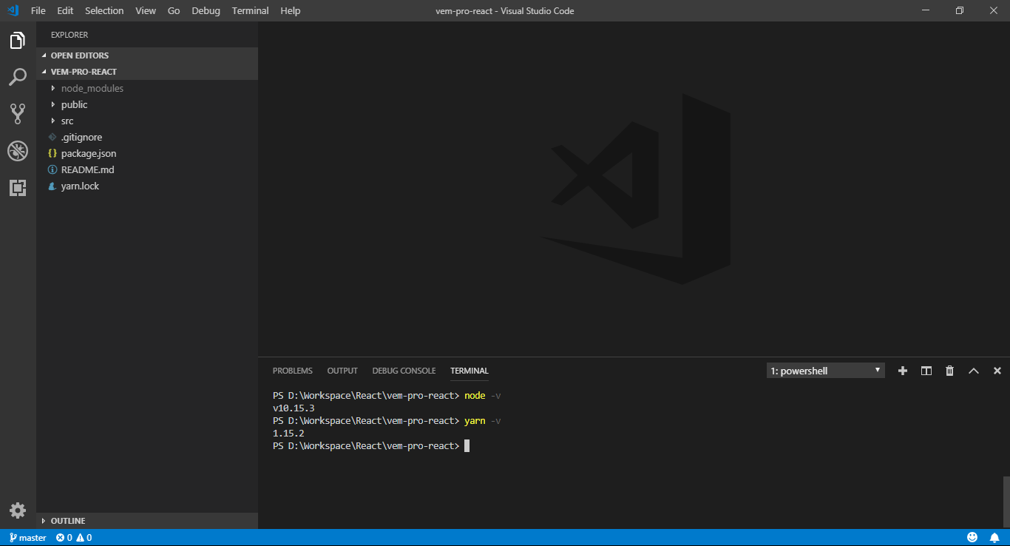The height and width of the screenshot is (546, 1010).
Task: Switch to the Output tab
Action: tap(342, 371)
